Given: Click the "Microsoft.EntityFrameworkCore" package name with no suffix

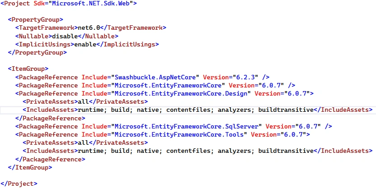Looking at the screenshot, I should [x=168, y=85].
